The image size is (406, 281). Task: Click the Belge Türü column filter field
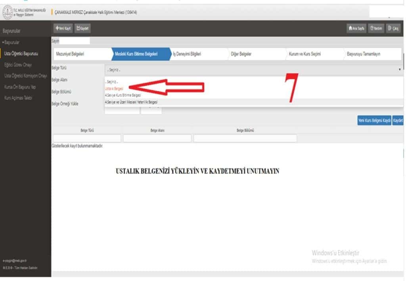[x=87, y=138]
